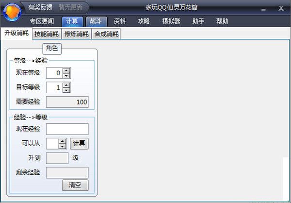Switch to the 战斗 tab
Screen dimensions: 291x203
click(x=96, y=21)
